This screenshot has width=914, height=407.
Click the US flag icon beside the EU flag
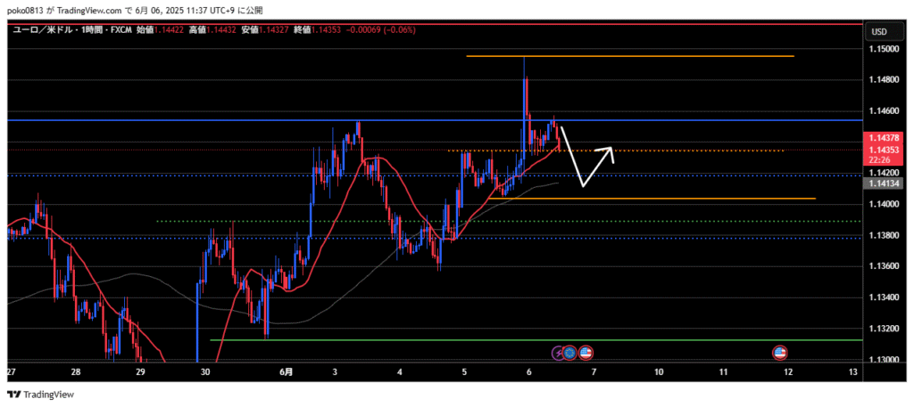coord(586,354)
